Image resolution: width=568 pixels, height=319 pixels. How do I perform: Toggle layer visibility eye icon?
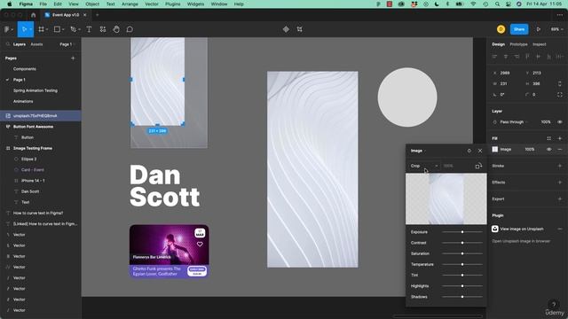coord(560,122)
